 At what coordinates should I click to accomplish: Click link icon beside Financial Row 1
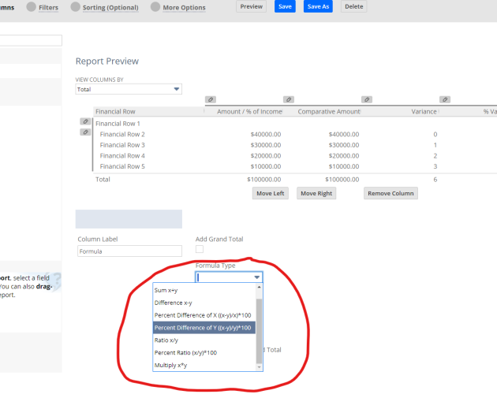(85, 122)
